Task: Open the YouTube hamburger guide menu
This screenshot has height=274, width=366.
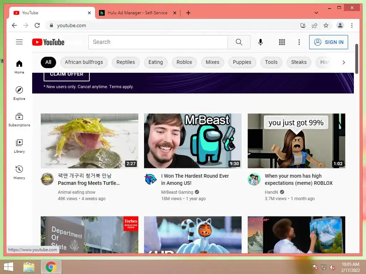Action: click(x=19, y=42)
